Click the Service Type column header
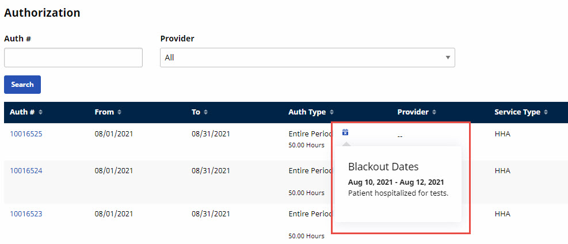 (517, 112)
